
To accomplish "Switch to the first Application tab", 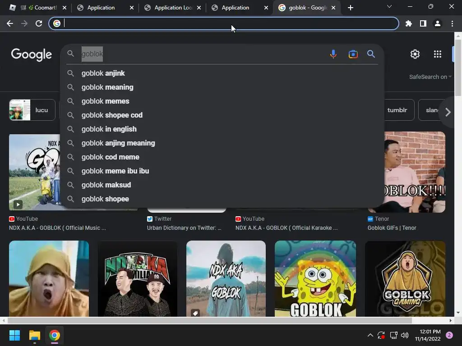I will tap(101, 8).
